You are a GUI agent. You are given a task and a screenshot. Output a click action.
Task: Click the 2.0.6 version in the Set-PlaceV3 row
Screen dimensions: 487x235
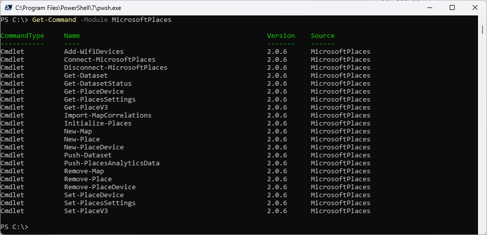click(277, 211)
